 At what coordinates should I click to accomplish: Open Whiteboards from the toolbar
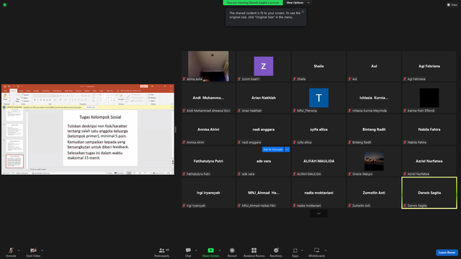pyautogui.click(x=317, y=252)
